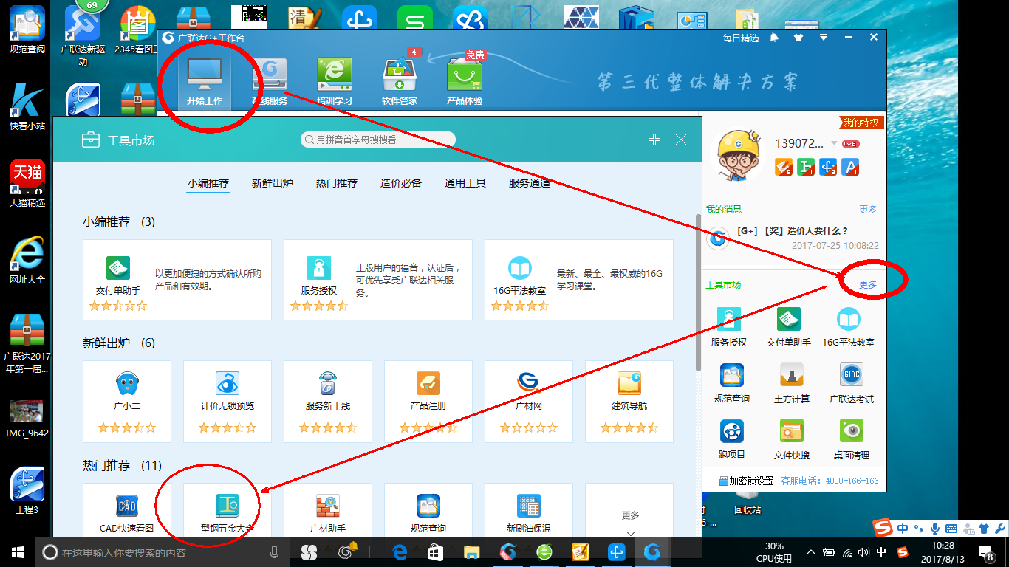Open 规范查阅 desktop shortcut

pyautogui.click(x=27, y=31)
